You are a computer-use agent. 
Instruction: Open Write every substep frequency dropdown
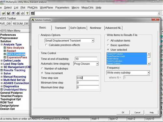tap(148, 73)
